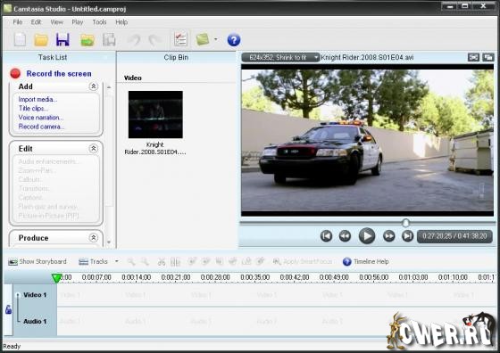Screen dimensions: 500x353
Task: Click the split clip icon on timeline toolbar
Action: [x=175, y=262]
